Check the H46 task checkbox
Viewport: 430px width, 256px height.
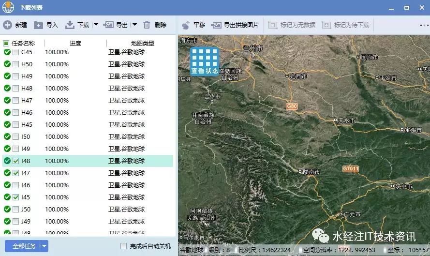[x=15, y=112]
